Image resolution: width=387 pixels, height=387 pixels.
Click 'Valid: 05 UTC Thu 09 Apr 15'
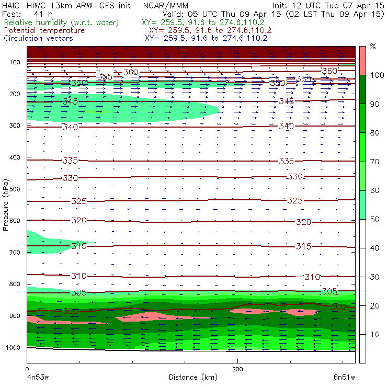(221, 14)
